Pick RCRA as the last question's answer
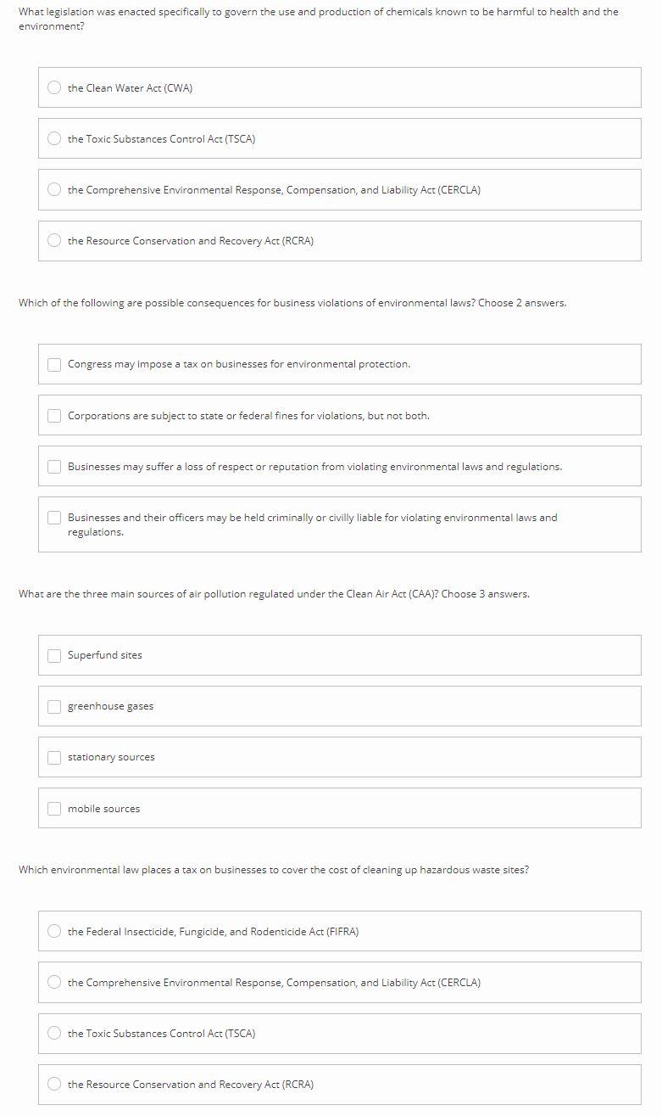Screen dimensions: 662x1116 click(53, 1085)
